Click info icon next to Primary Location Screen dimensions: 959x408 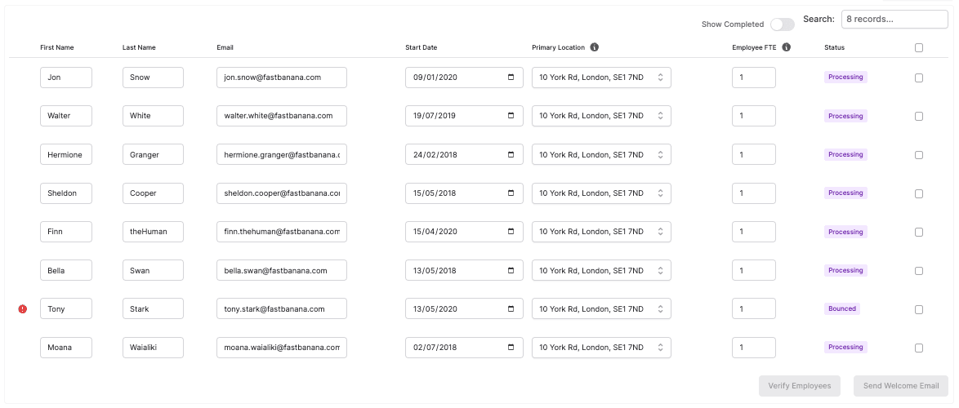(594, 47)
